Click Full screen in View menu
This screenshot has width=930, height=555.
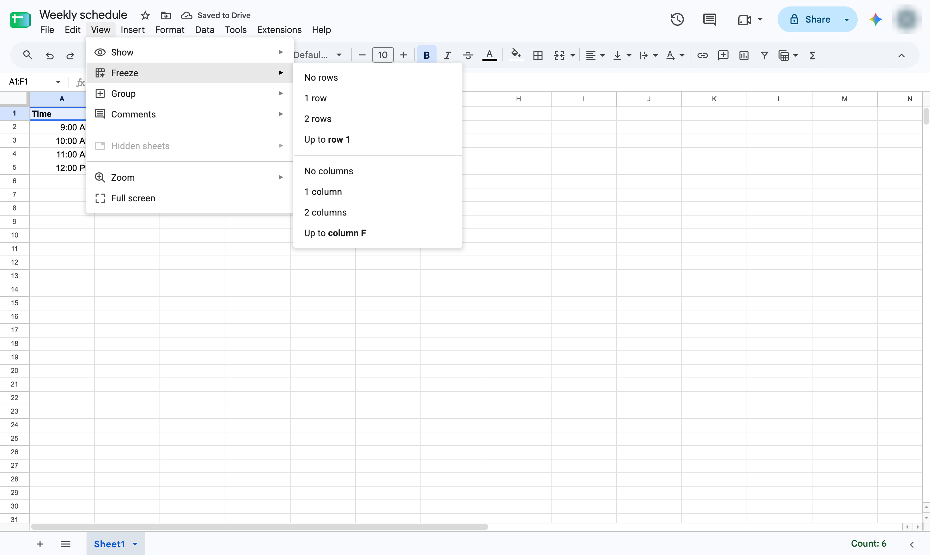[189, 198]
